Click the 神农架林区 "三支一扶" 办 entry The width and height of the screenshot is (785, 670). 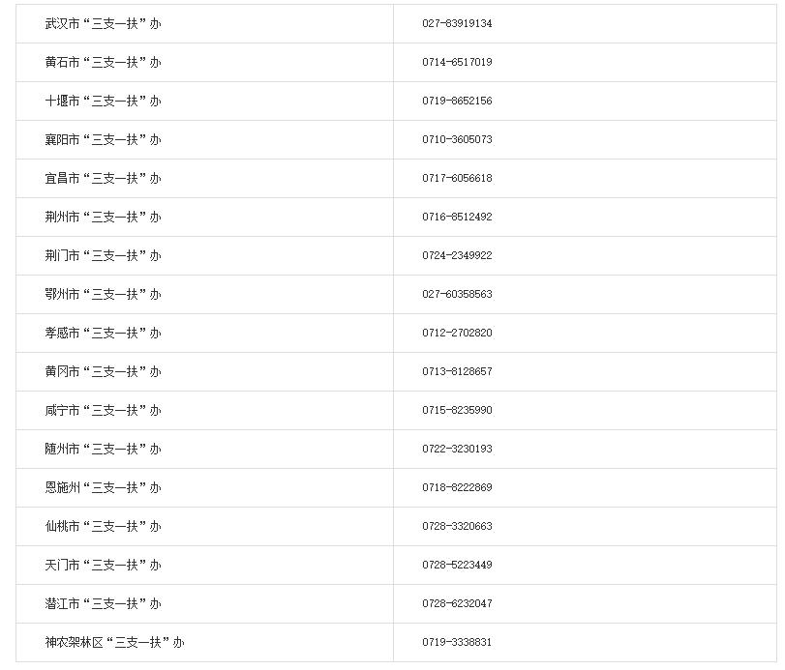(114, 642)
